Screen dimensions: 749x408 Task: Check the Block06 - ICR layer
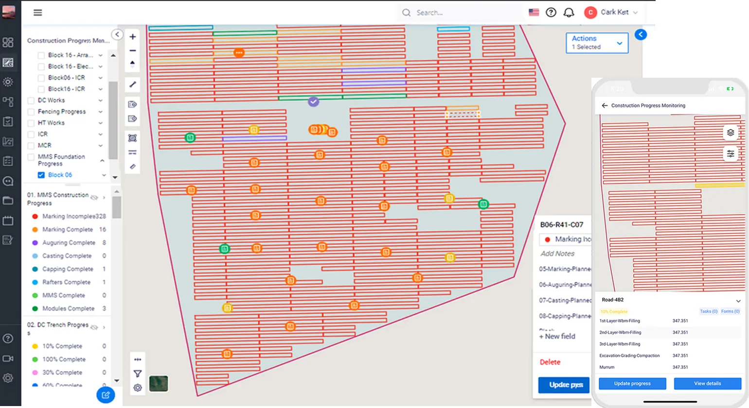point(41,78)
